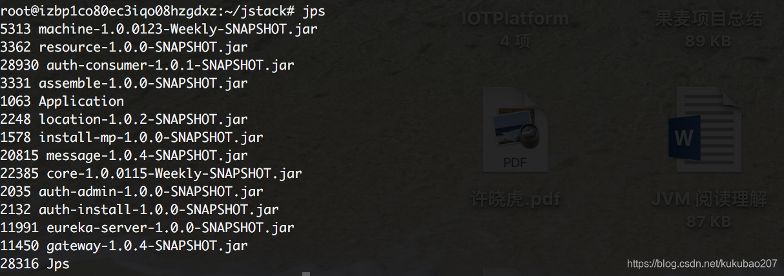The image size is (784, 276).
Task: Select the 果麦项目总结 file label
Action: [708, 19]
